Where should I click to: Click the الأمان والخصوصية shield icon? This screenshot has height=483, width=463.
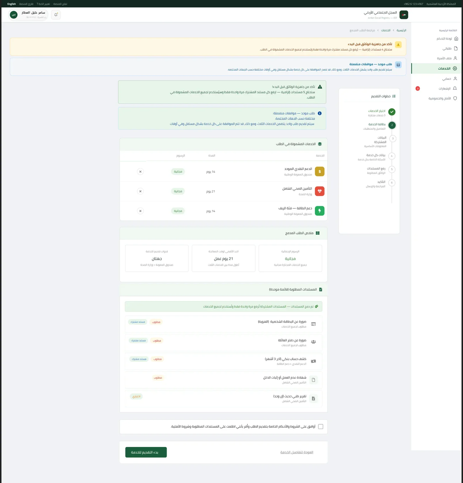[455, 98]
